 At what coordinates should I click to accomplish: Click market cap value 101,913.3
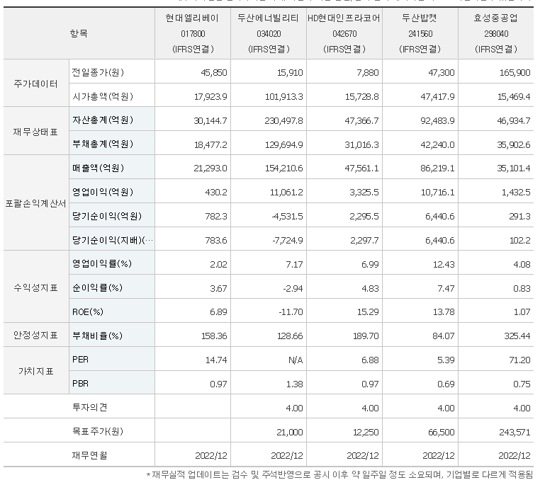[284, 96]
